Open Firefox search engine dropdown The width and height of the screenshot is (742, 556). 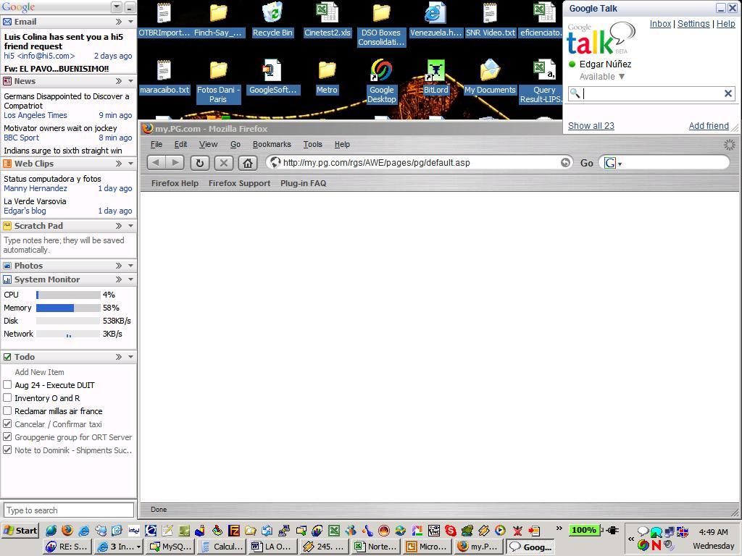tap(620, 164)
